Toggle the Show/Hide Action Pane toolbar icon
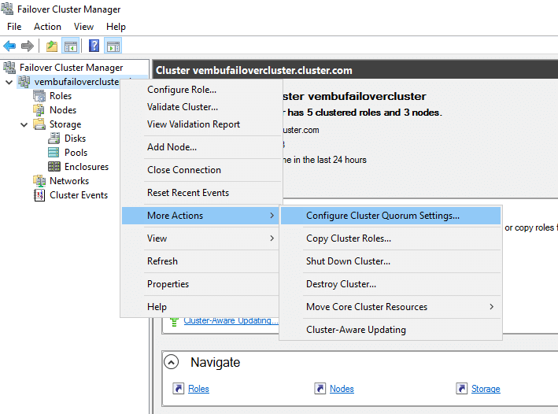Image resolution: width=558 pixels, height=414 pixels. coord(113,46)
